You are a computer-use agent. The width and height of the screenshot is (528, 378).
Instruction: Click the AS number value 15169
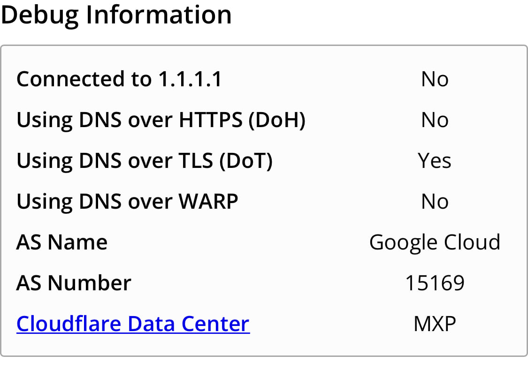pyautogui.click(x=435, y=283)
